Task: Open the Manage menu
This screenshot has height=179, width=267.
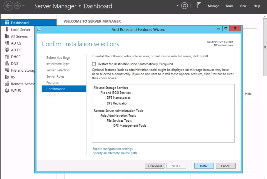Action: [213, 6]
